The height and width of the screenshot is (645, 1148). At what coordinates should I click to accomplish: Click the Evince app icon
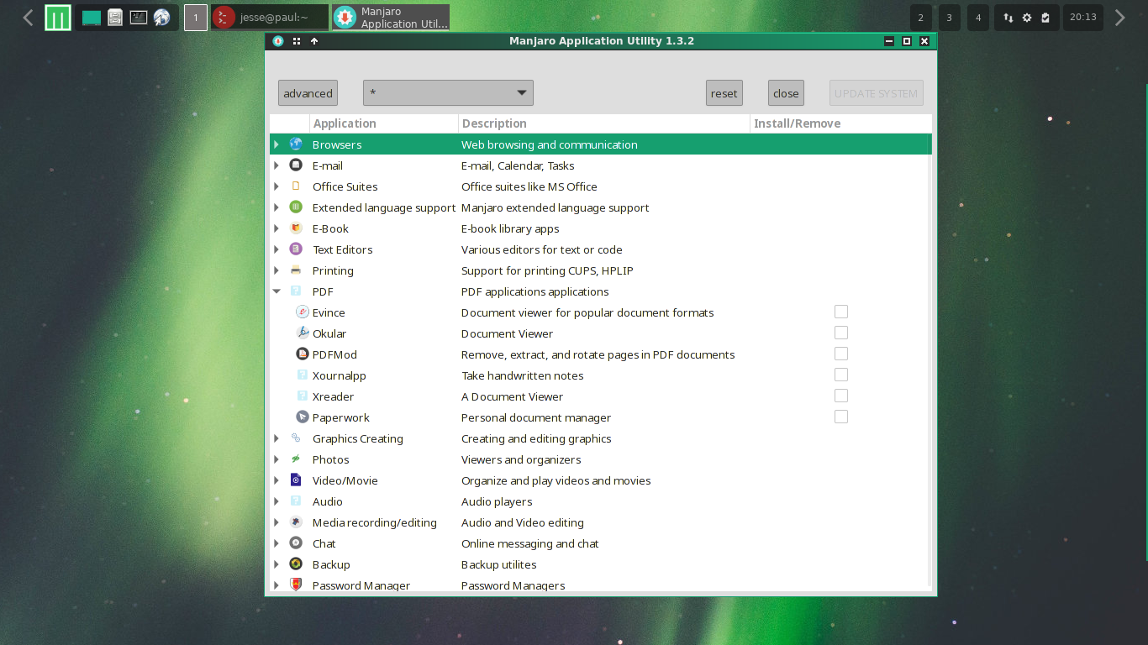[303, 312]
